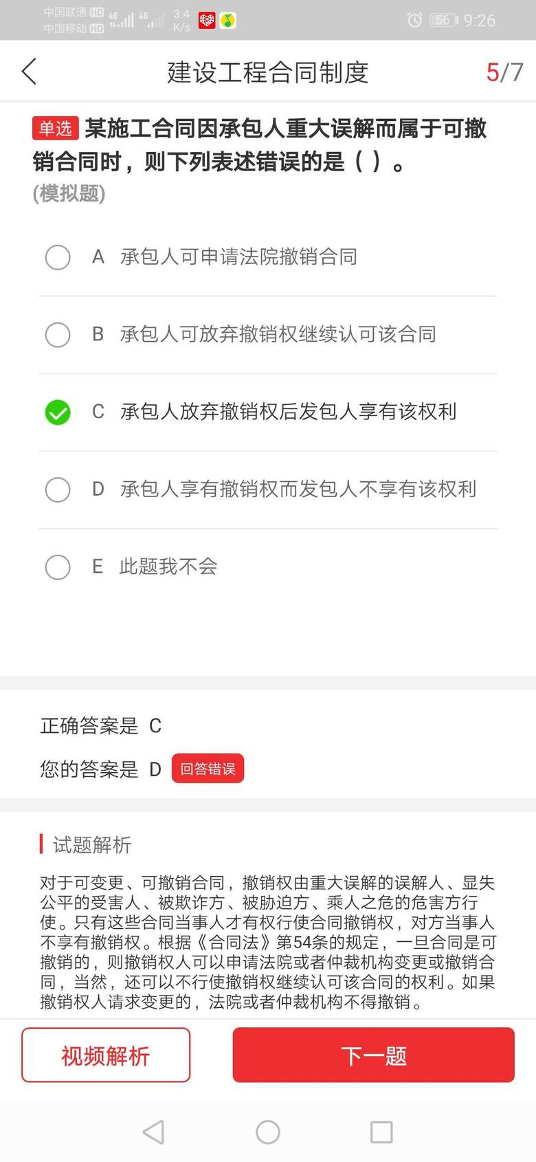536x1162 pixels.
Task: Open recent apps square button
Action: point(381,1132)
